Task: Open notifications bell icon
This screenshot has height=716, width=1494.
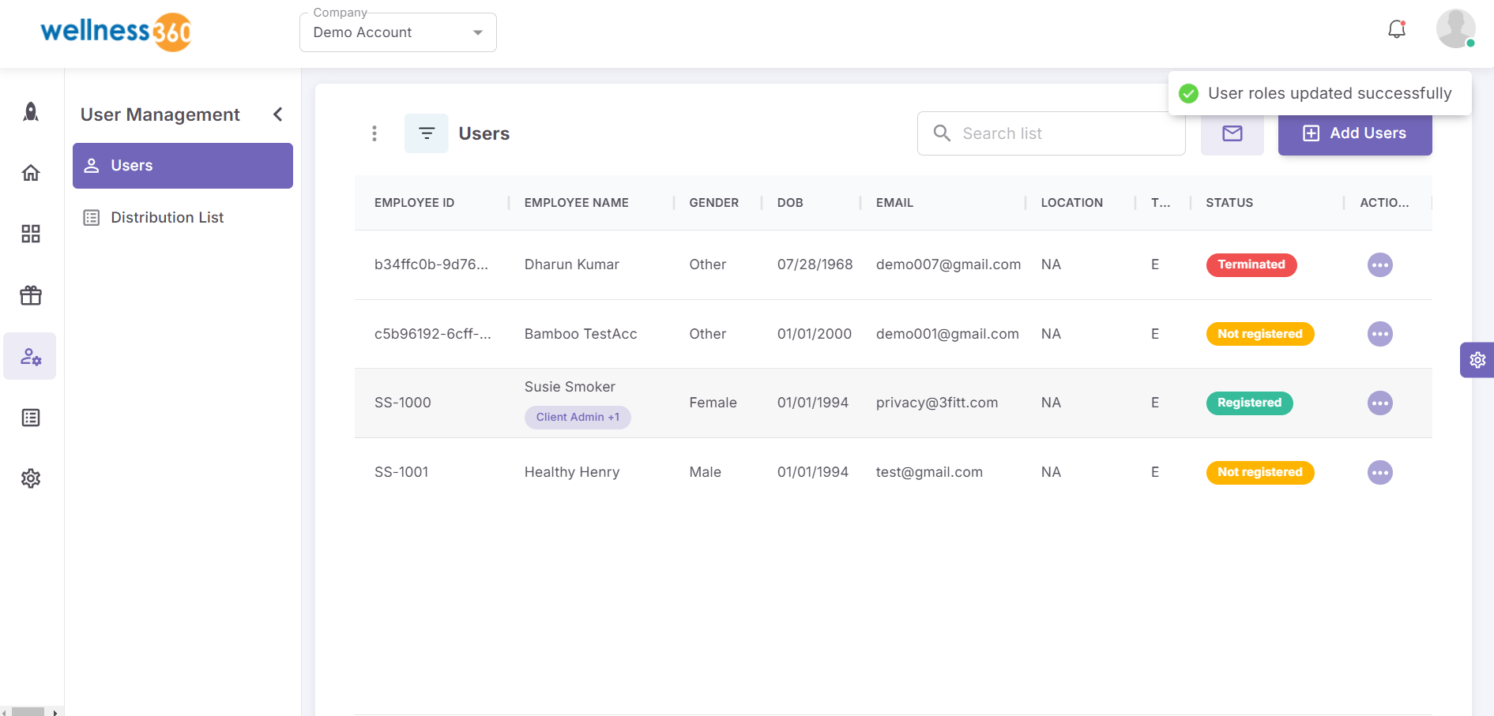Action: pyautogui.click(x=1397, y=29)
